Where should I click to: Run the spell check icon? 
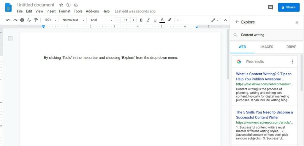coord(29,20)
